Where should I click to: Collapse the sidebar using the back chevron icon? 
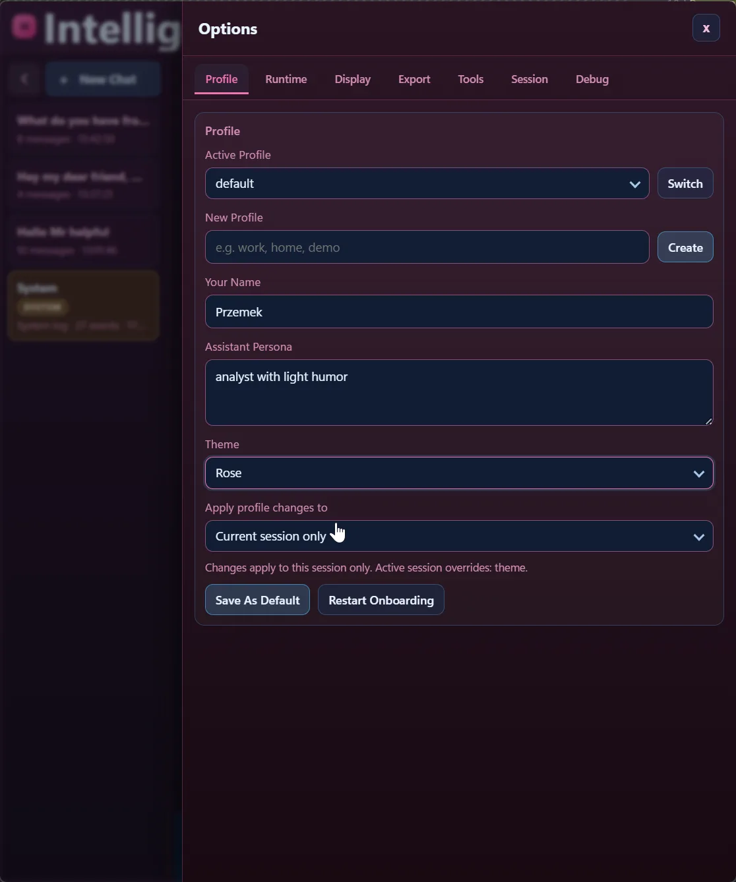[x=24, y=78]
